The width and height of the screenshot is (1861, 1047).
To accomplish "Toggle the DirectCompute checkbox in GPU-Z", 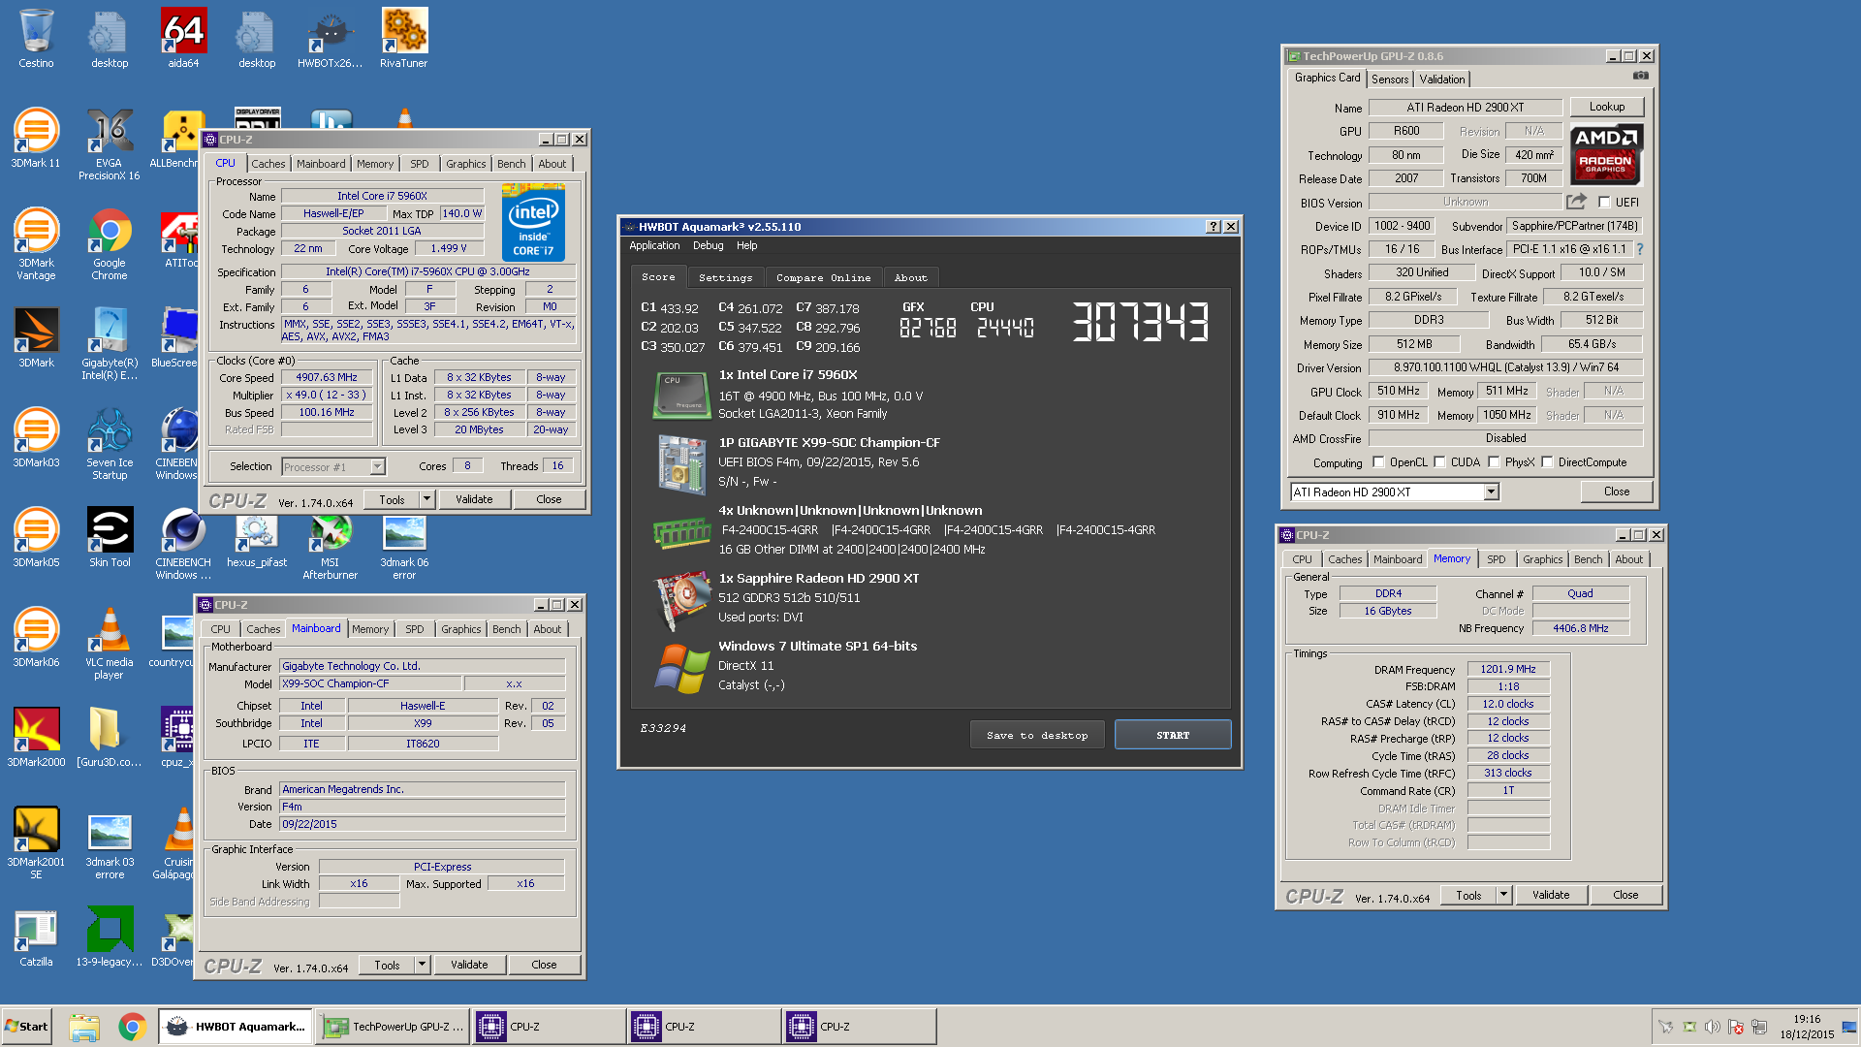I will (x=1547, y=462).
